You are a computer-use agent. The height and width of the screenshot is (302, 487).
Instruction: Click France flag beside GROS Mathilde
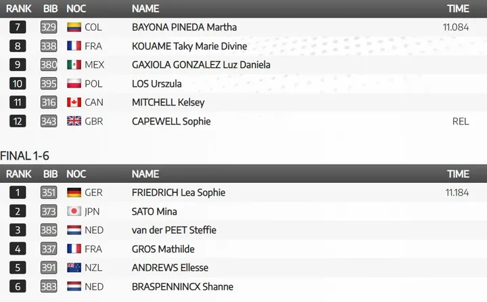coord(74,249)
